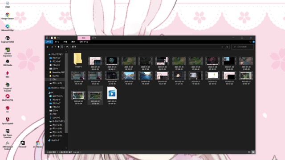Screen dimensions: 285x160
Task: Open OBS Studio desktop shortcut
Action: (x=8, y=63)
